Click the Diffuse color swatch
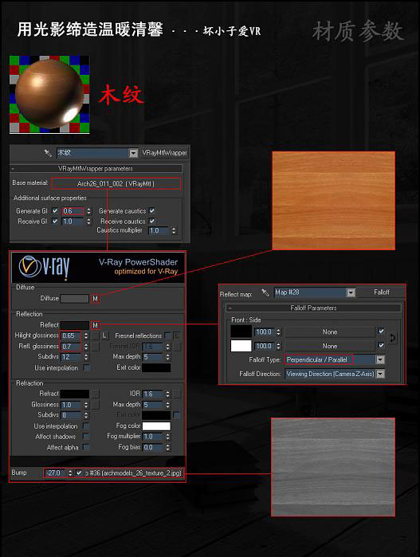Image resolution: width=420 pixels, height=557 pixels. 74,299
